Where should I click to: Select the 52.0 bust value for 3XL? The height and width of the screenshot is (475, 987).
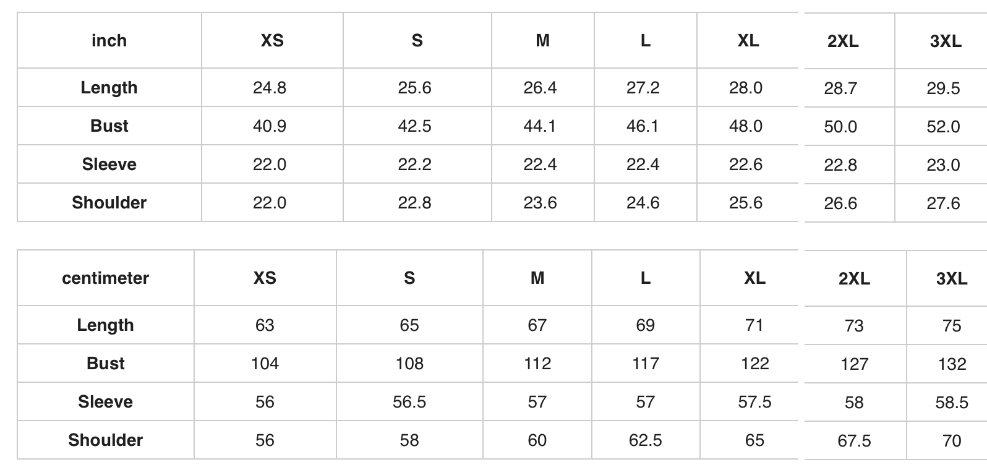[x=943, y=127]
